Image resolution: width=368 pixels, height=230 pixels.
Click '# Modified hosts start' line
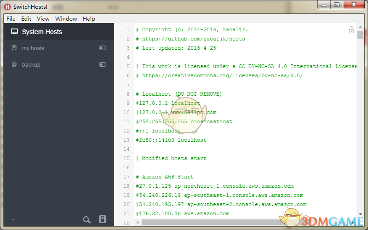(x=171, y=158)
